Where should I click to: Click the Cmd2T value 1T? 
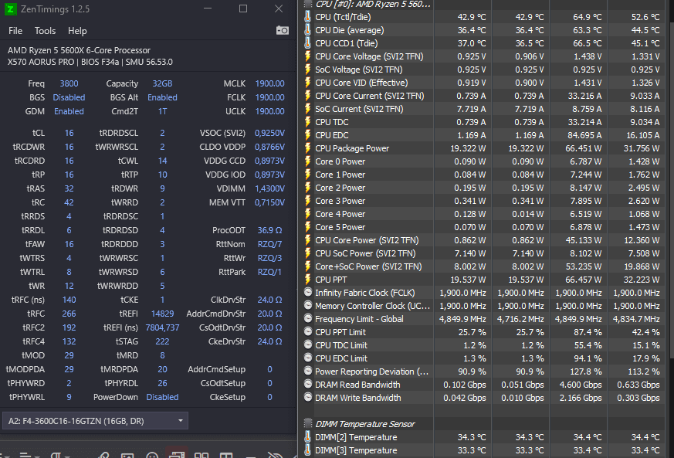point(162,111)
